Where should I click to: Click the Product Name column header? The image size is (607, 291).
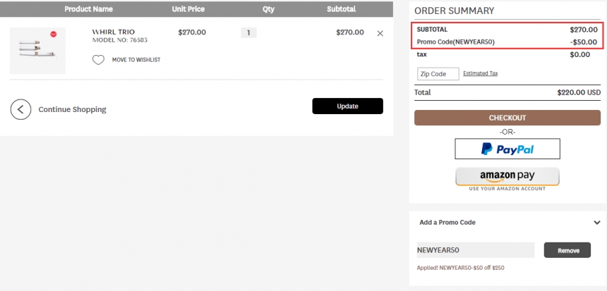coord(89,9)
